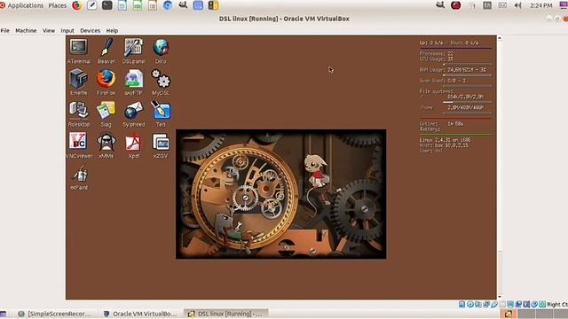Open the Help menu
Image resolution: width=568 pixels, height=319 pixels.
pos(112,30)
